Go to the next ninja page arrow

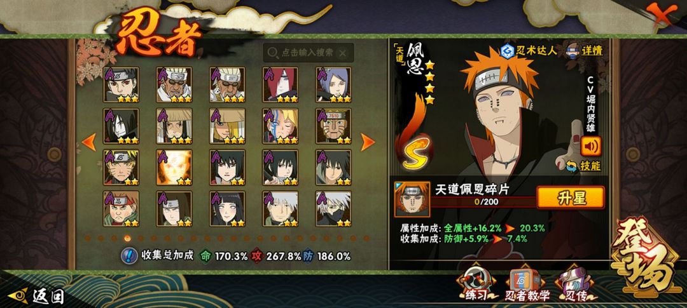pyautogui.click(x=367, y=142)
